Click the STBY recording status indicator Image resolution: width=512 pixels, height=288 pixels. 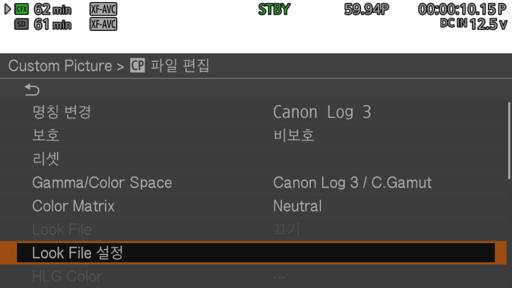pyautogui.click(x=274, y=10)
